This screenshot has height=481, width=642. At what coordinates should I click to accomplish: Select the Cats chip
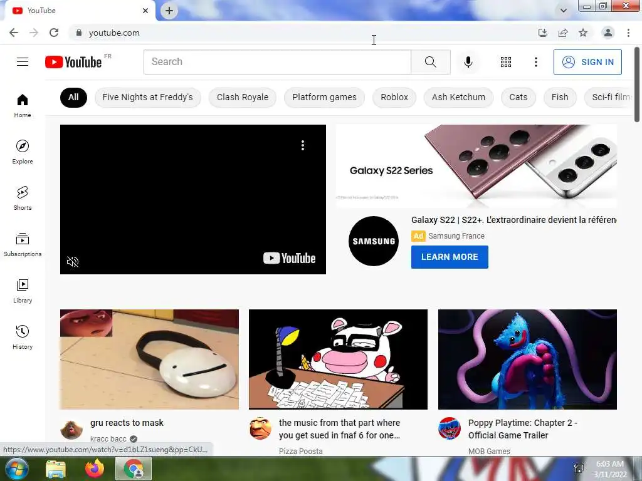[518, 97]
